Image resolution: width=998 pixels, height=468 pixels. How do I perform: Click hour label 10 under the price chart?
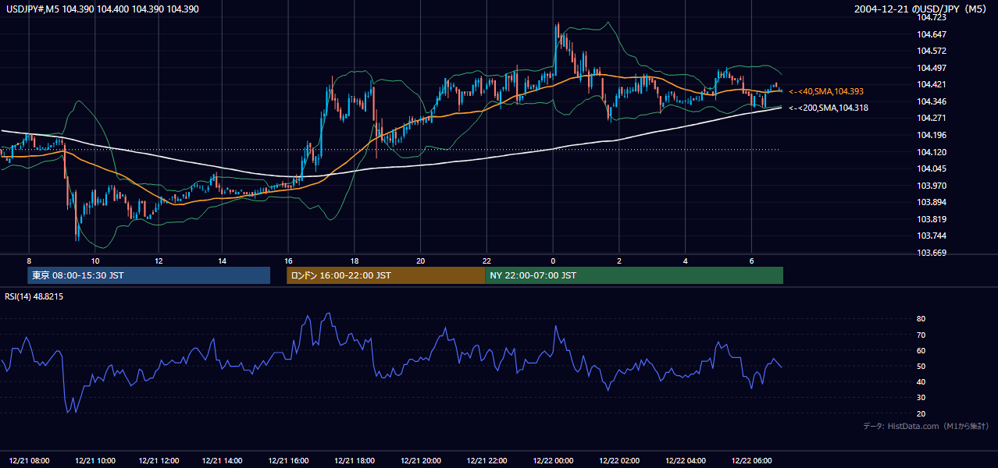tap(94, 261)
